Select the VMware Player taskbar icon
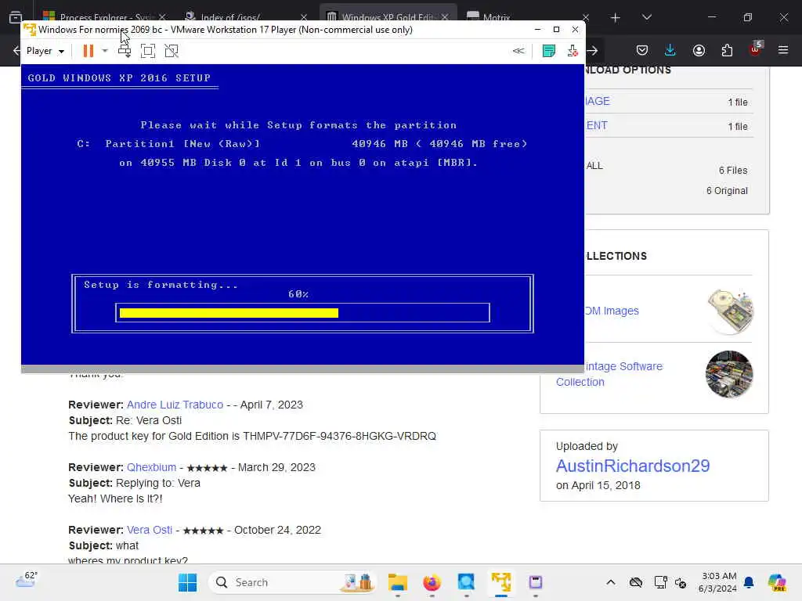The image size is (802, 601). click(501, 582)
